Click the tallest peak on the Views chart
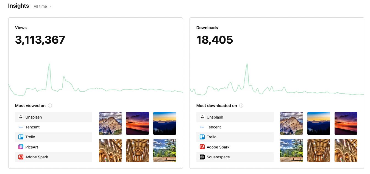 tap(49, 64)
